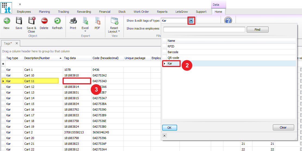Open the LetsGrow tab
This screenshot has height=151, width=302.
click(x=181, y=12)
